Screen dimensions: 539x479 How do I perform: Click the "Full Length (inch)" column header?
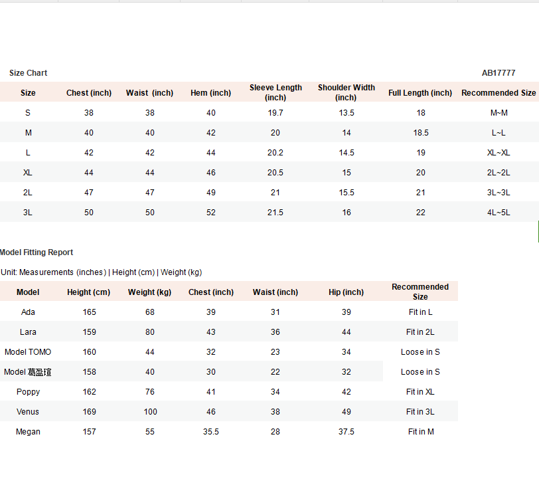coord(420,93)
